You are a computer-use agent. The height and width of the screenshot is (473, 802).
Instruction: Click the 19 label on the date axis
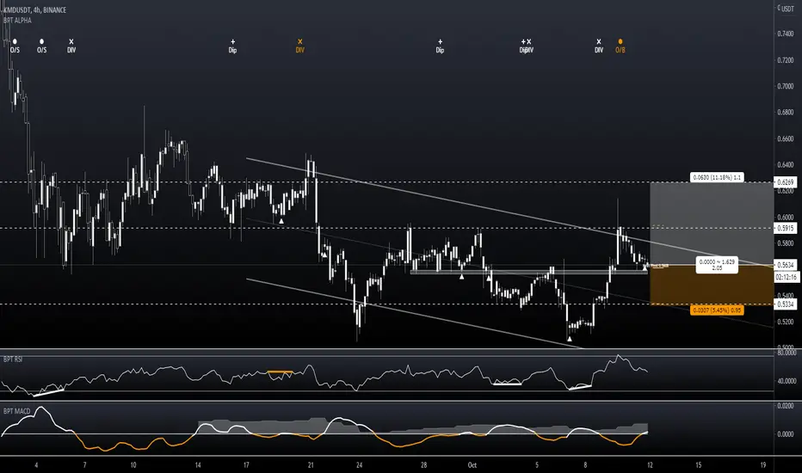[x=763, y=464]
